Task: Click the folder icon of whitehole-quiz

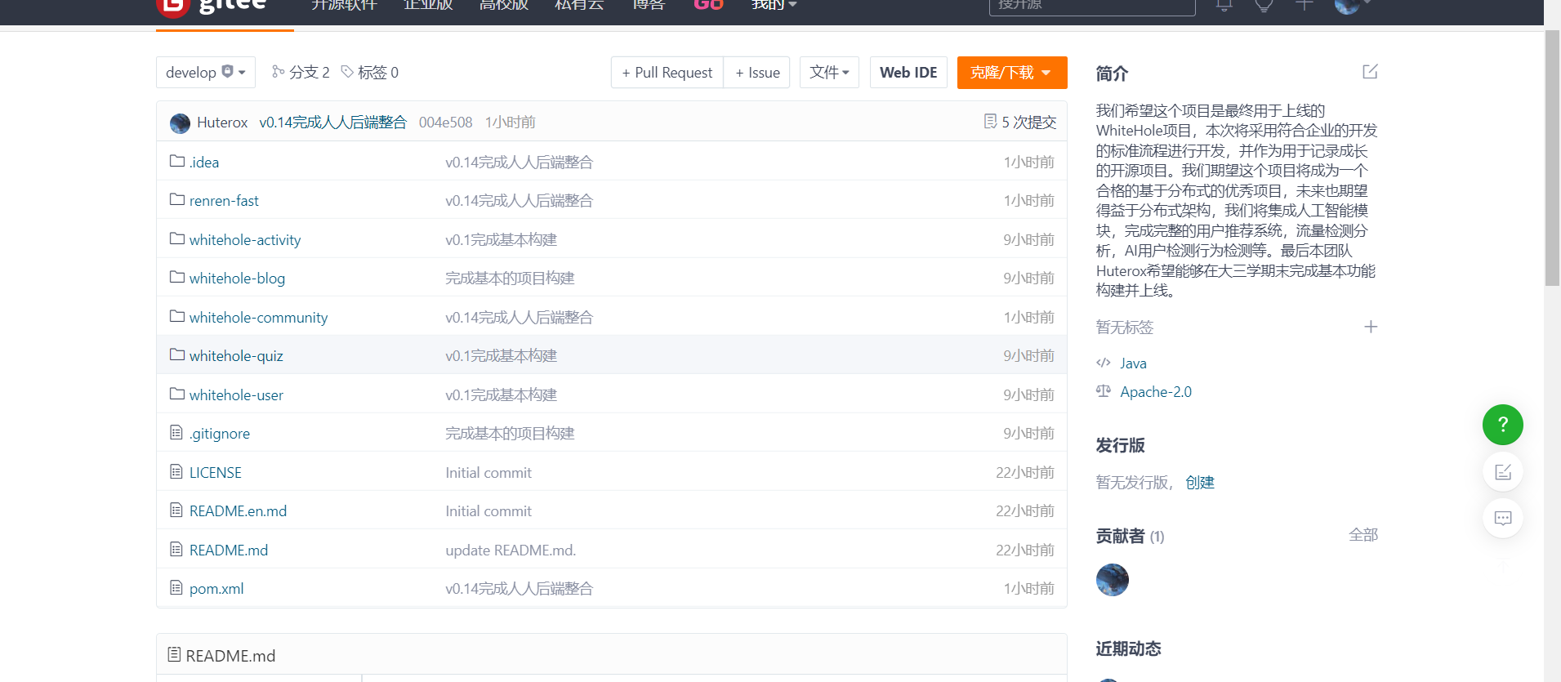Action: click(x=177, y=354)
